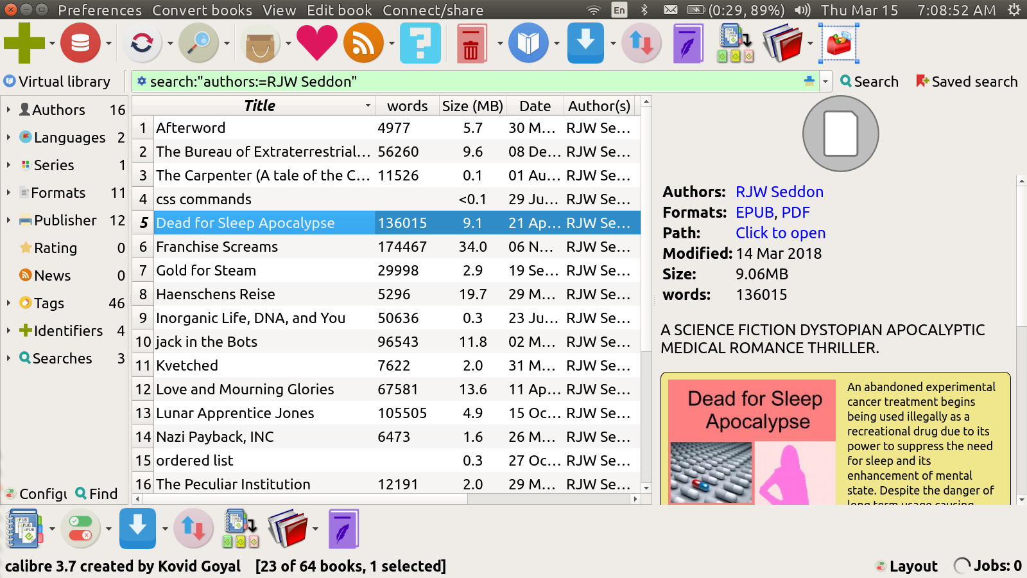The image size is (1027, 578).
Task: Expand the Publisher category
Action: click(8, 220)
